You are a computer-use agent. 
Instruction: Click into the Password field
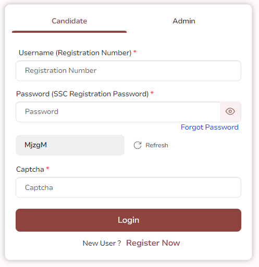tap(118, 112)
